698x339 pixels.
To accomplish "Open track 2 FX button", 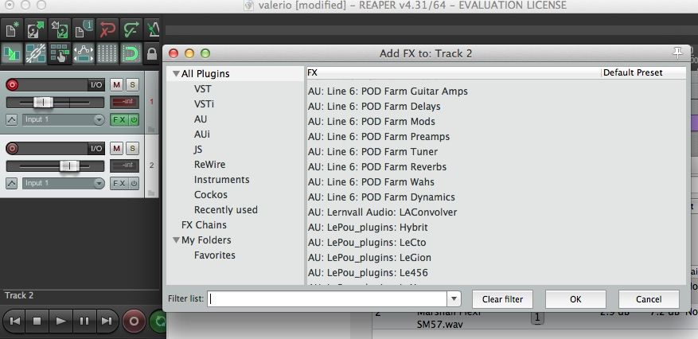I will [x=119, y=183].
